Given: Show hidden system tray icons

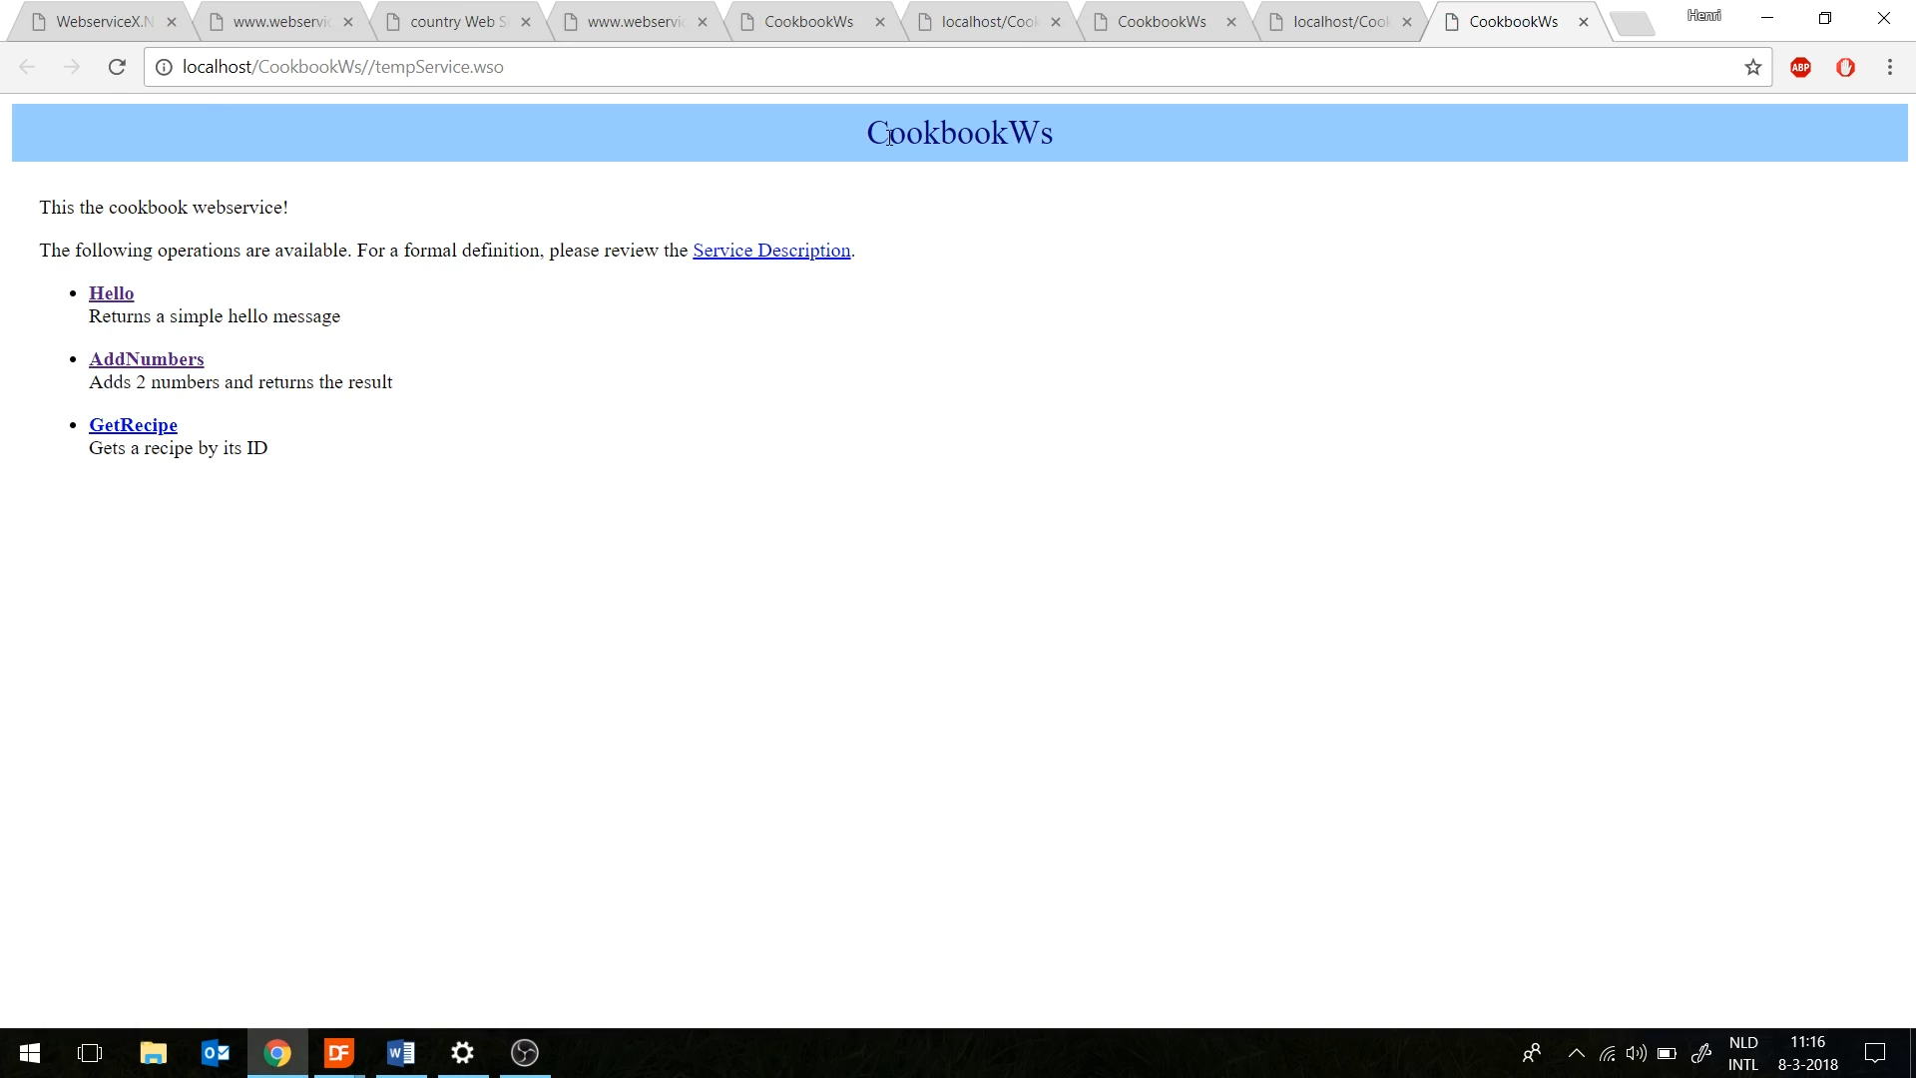Looking at the screenshot, I should [1576, 1053].
